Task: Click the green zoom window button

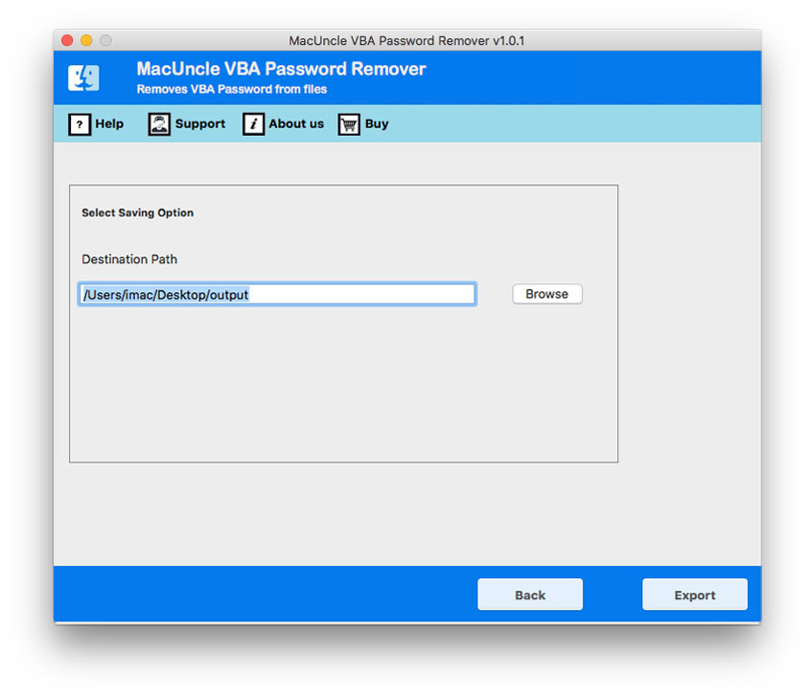Action: [x=104, y=40]
